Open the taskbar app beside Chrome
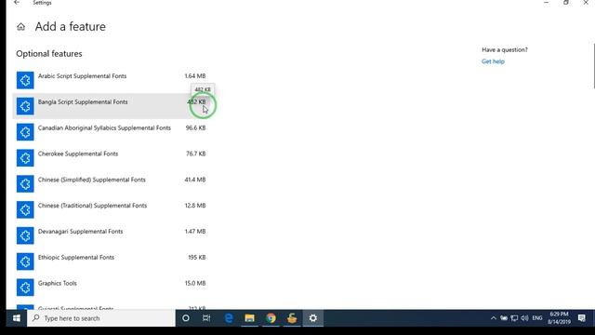The image size is (595, 335). (x=291, y=318)
